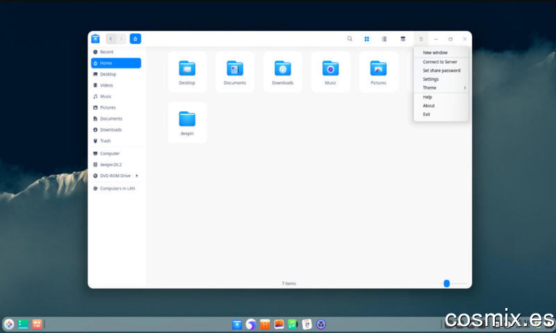Open Music in the sidebar
556x333 pixels.
click(x=116, y=96)
